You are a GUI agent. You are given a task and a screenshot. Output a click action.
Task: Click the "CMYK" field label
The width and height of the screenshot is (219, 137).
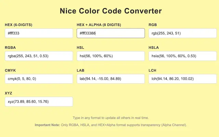coord(11,70)
